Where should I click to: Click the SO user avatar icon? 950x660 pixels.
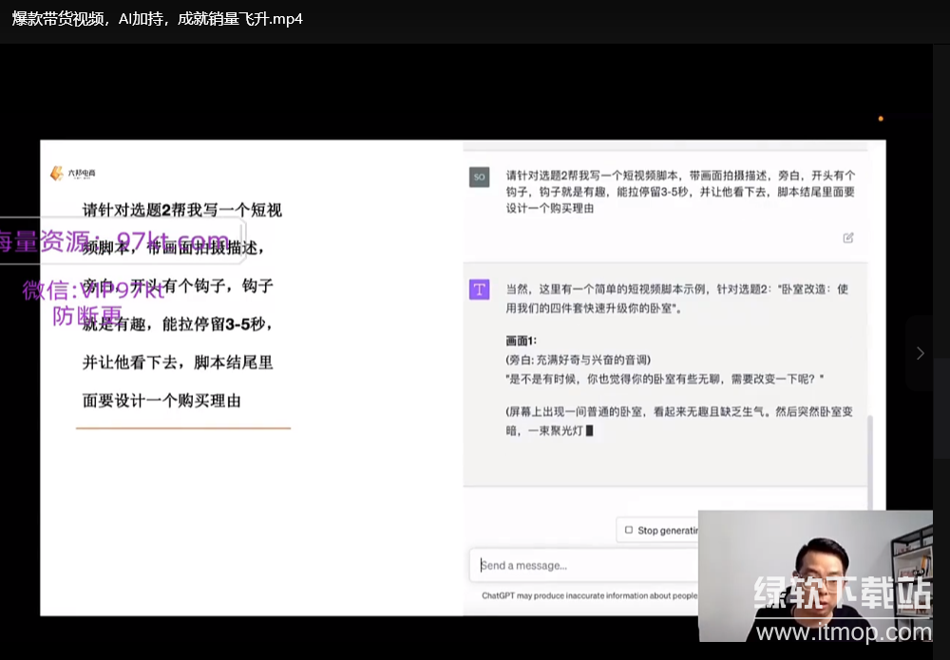(480, 177)
